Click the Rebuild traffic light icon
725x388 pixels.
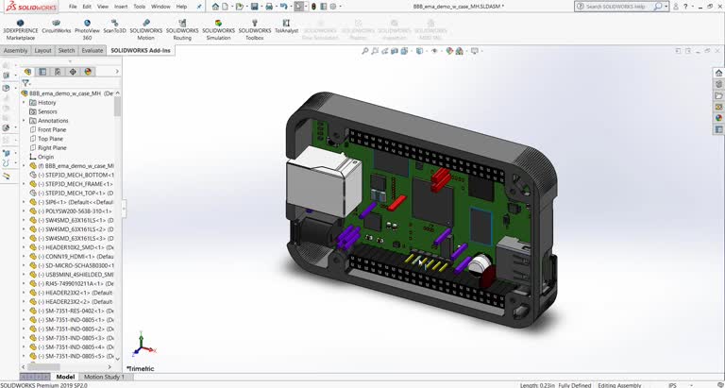click(x=313, y=7)
